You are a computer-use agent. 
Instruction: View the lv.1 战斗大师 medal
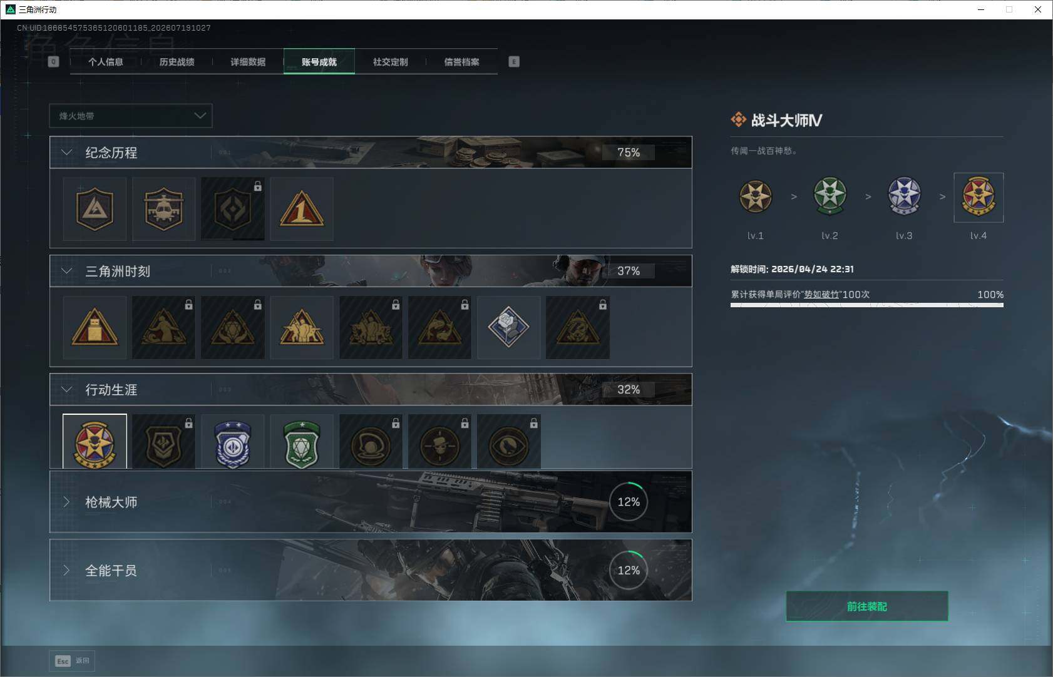pyautogui.click(x=755, y=196)
